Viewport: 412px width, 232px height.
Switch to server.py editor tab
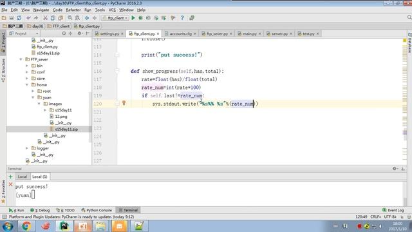[279, 34]
